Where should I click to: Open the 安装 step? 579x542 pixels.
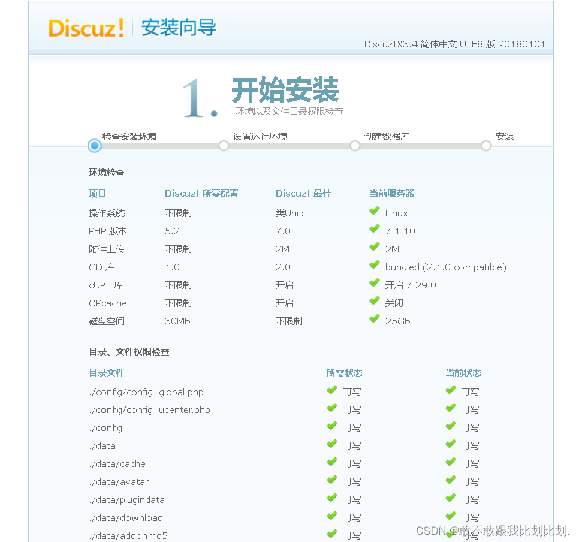(x=485, y=146)
